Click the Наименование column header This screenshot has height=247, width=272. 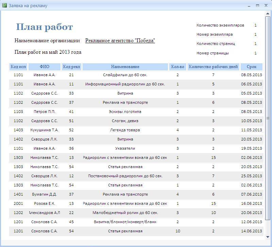click(125, 67)
